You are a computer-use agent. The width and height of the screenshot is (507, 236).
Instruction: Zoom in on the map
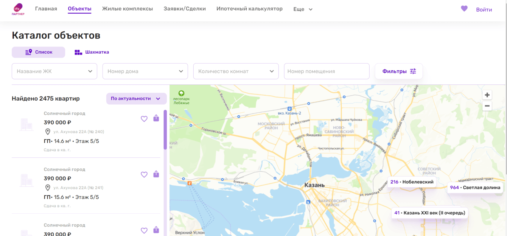[487, 95]
